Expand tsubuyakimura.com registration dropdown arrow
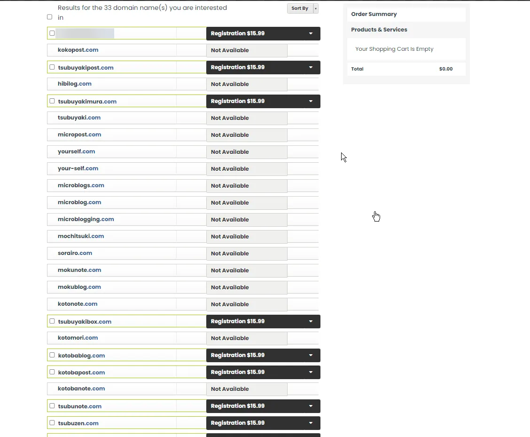Image resolution: width=530 pixels, height=437 pixels. click(x=311, y=101)
